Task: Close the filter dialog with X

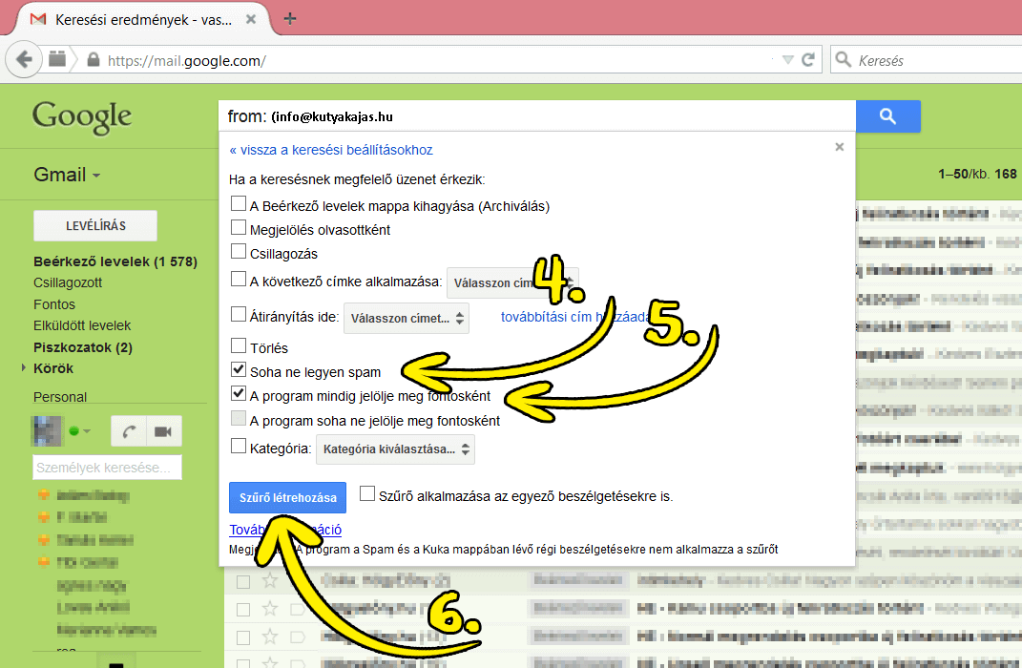Action: 840,147
